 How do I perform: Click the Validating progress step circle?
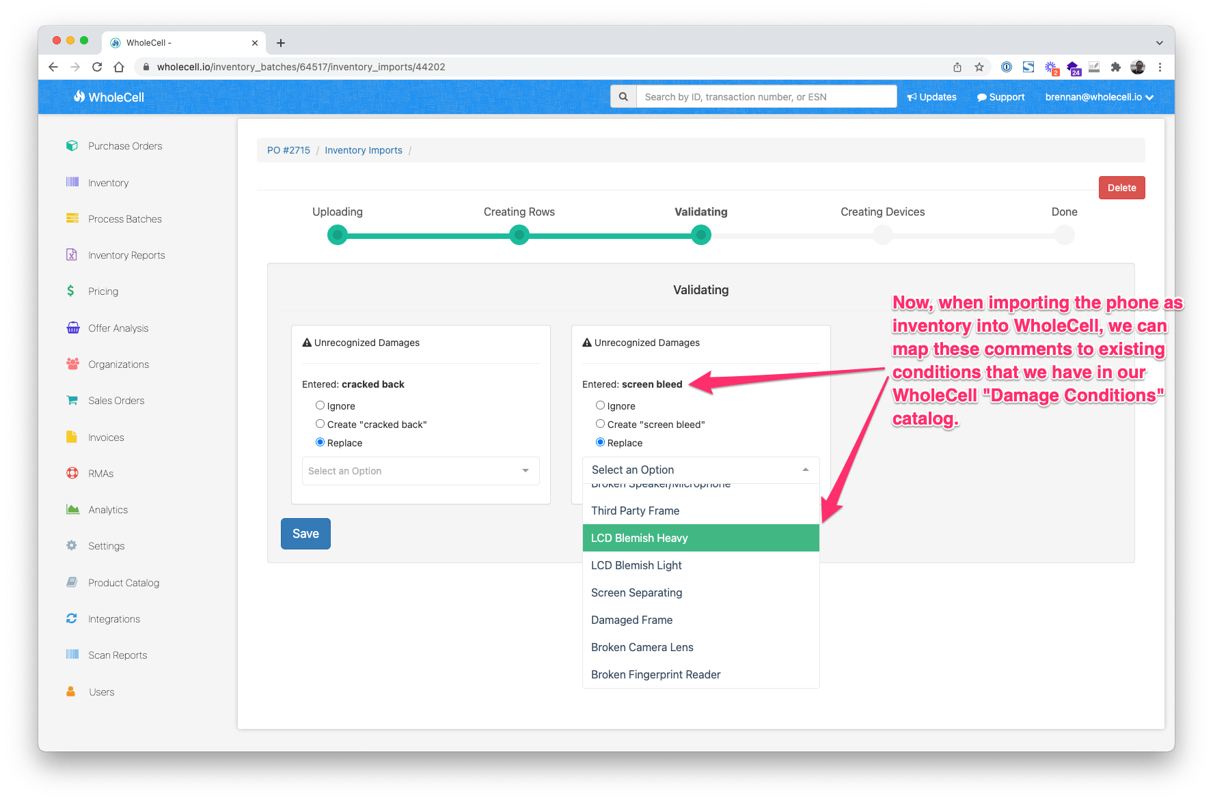pos(701,235)
